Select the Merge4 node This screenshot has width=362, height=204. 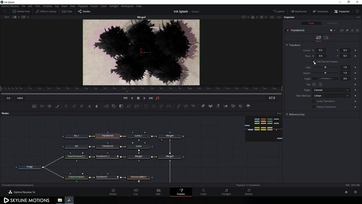click(170, 136)
